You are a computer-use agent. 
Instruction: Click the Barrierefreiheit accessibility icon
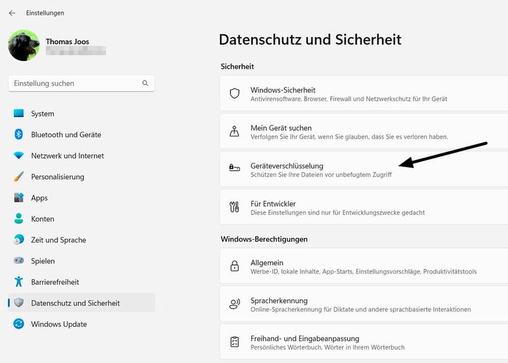click(19, 282)
